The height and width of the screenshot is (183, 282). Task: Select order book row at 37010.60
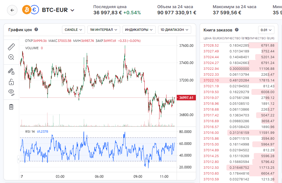(239, 173)
